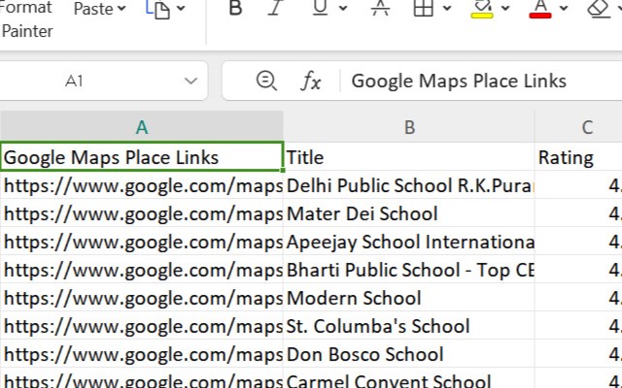This screenshot has width=622, height=388.
Task: Select maps link for Modern School row
Action: coord(142,298)
